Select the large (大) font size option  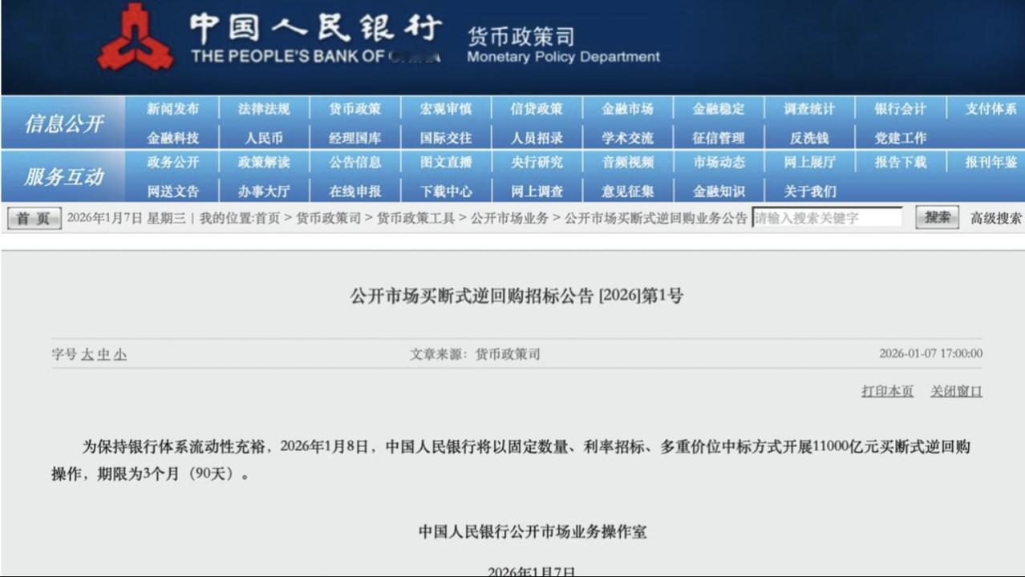[86, 353]
